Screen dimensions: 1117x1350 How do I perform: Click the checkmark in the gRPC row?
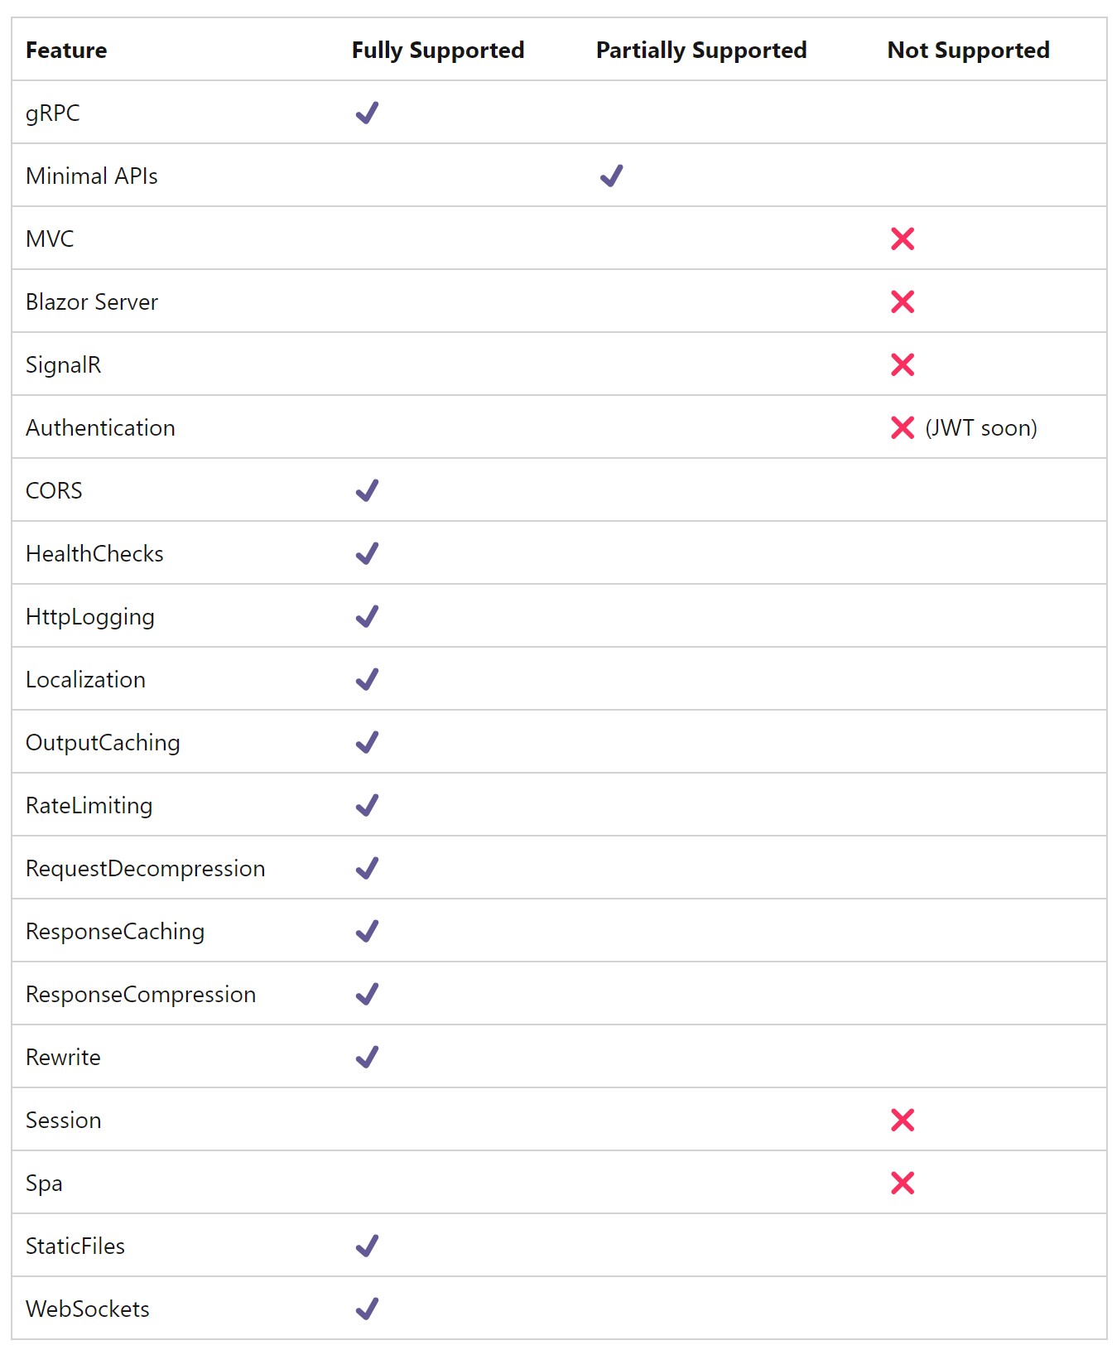(367, 113)
